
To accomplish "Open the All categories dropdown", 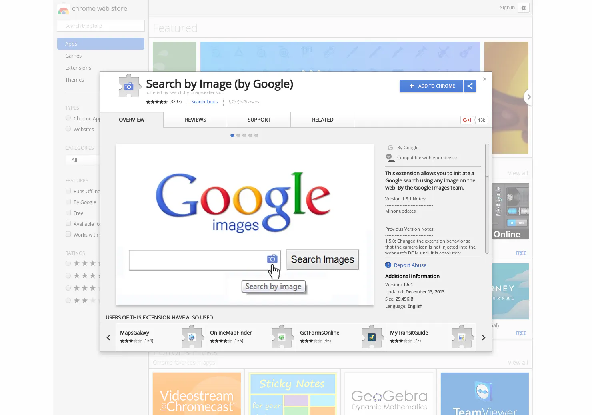I will (x=83, y=160).
